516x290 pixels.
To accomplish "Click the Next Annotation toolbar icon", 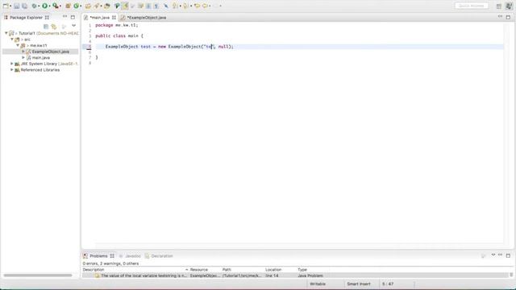I will 175,6.
